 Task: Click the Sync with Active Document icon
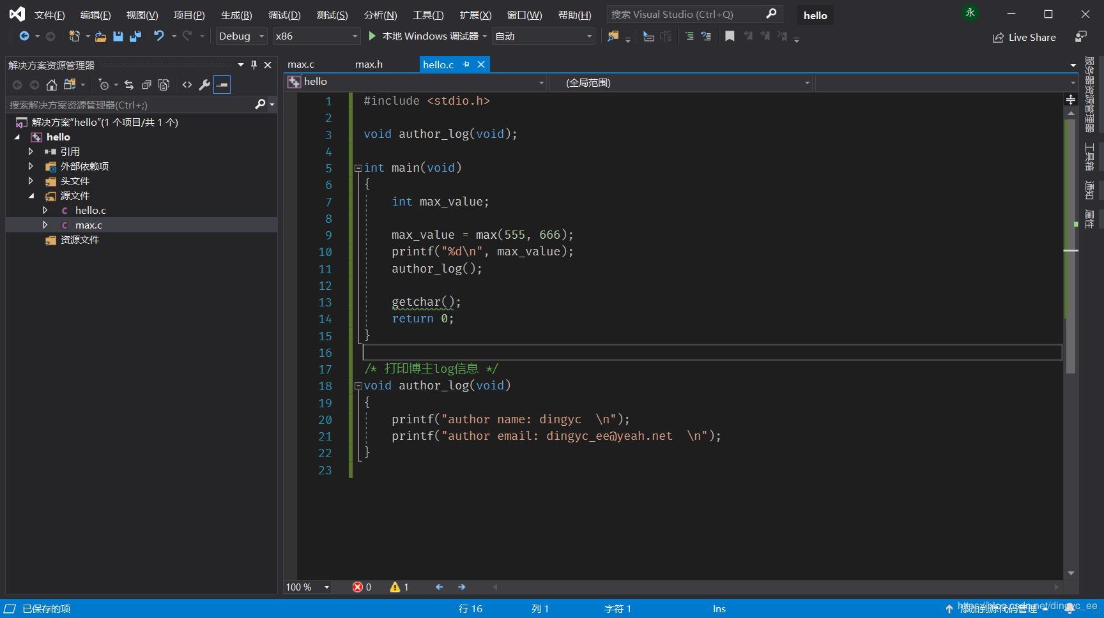129,85
